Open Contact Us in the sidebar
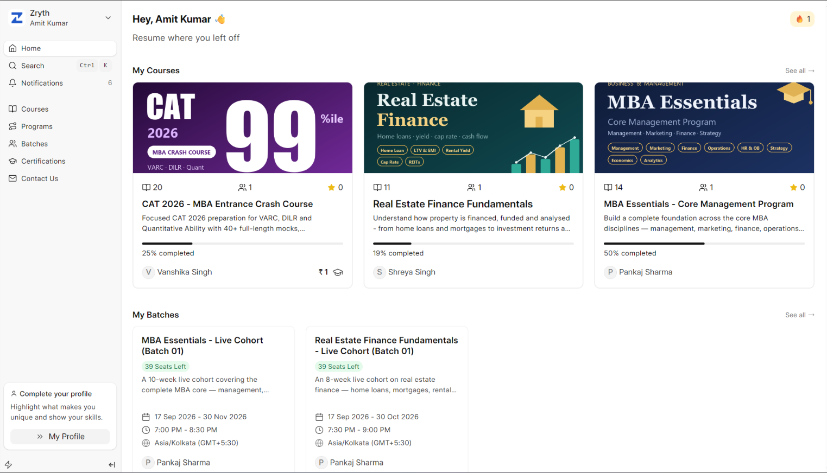 click(x=60, y=178)
